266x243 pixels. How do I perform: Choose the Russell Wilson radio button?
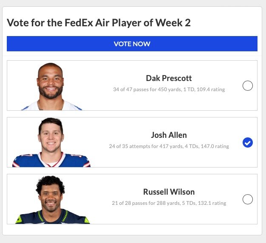point(247,199)
